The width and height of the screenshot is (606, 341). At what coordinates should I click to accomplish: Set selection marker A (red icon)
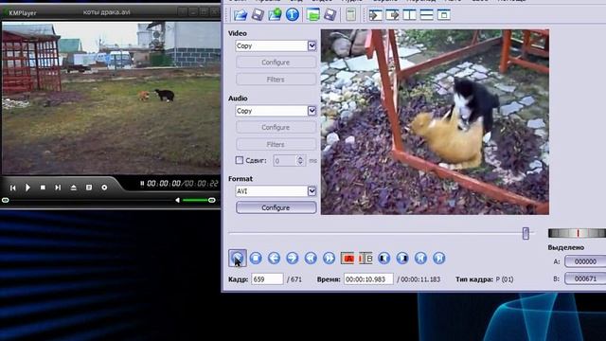point(348,258)
